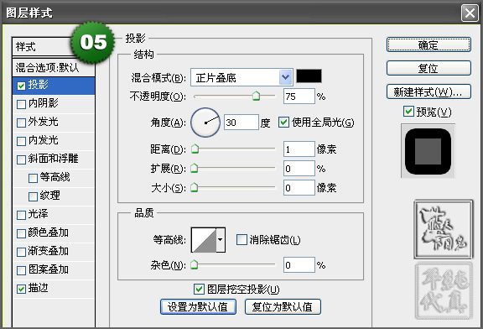483x329 pixels.
Task: Open the black shadow color swatch
Action: tap(309, 76)
